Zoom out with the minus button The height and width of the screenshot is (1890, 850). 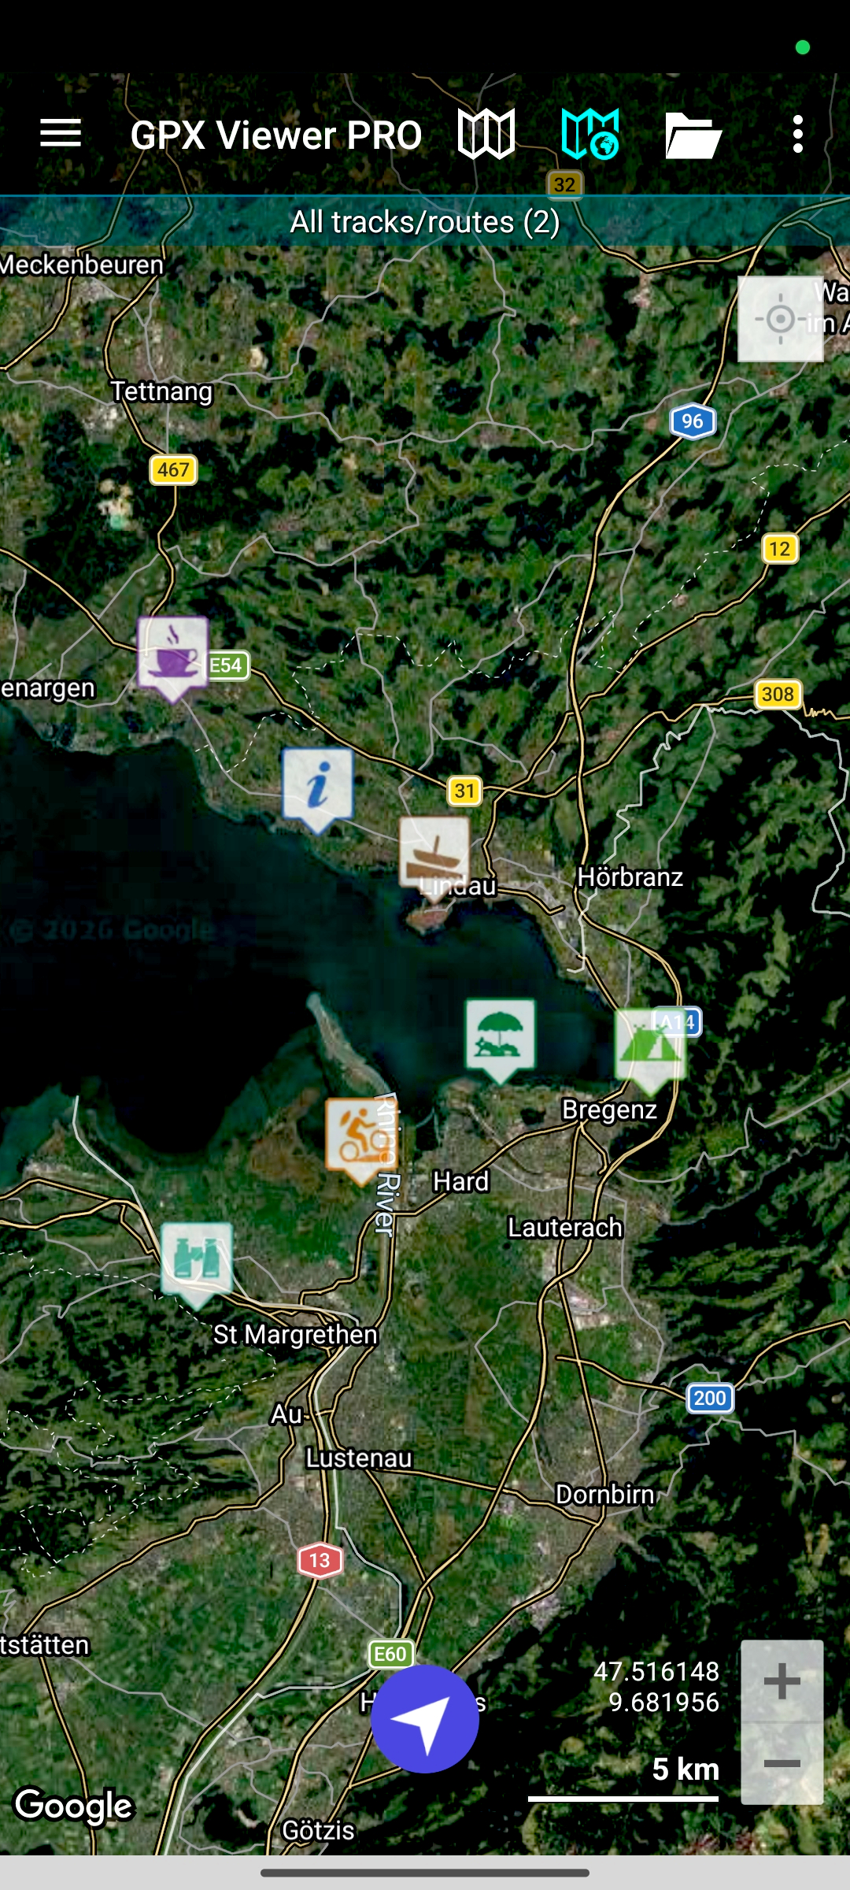pyautogui.click(x=782, y=1764)
